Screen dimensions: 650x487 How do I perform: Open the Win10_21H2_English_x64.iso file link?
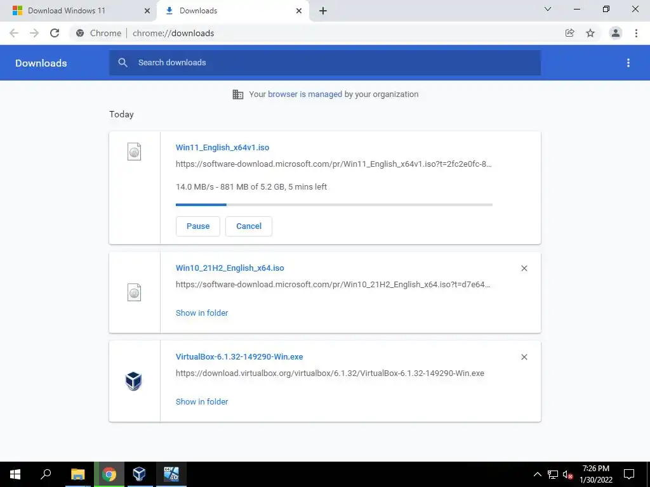pos(230,268)
